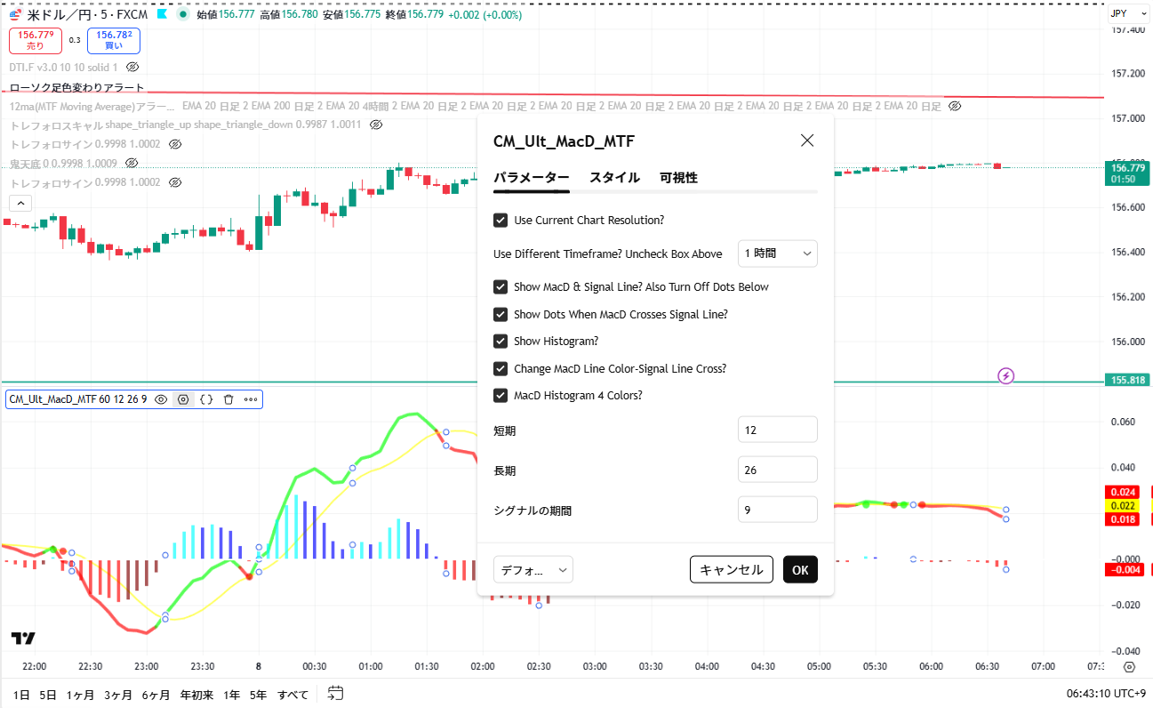
Task: Open the indicator's three-dot more menu
Action: click(251, 400)
